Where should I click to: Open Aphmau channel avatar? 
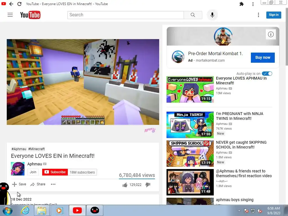click(18, 169)
